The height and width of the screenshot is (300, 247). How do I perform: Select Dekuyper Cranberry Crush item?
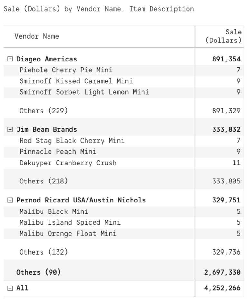pyautogui.click(x=68, y=163)
